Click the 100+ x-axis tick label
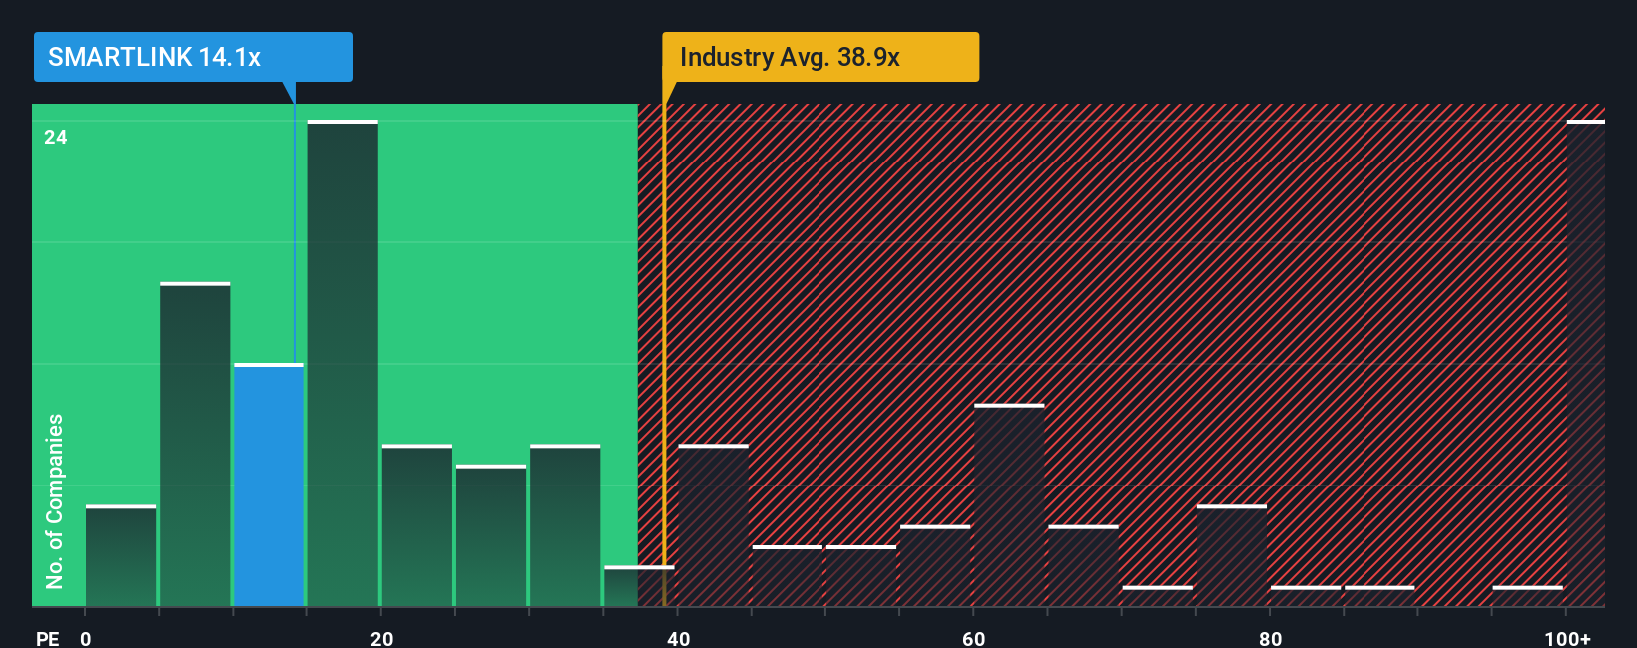Image resolution: width=1637 pixels, height=648 pixels. coord(1568,638)
